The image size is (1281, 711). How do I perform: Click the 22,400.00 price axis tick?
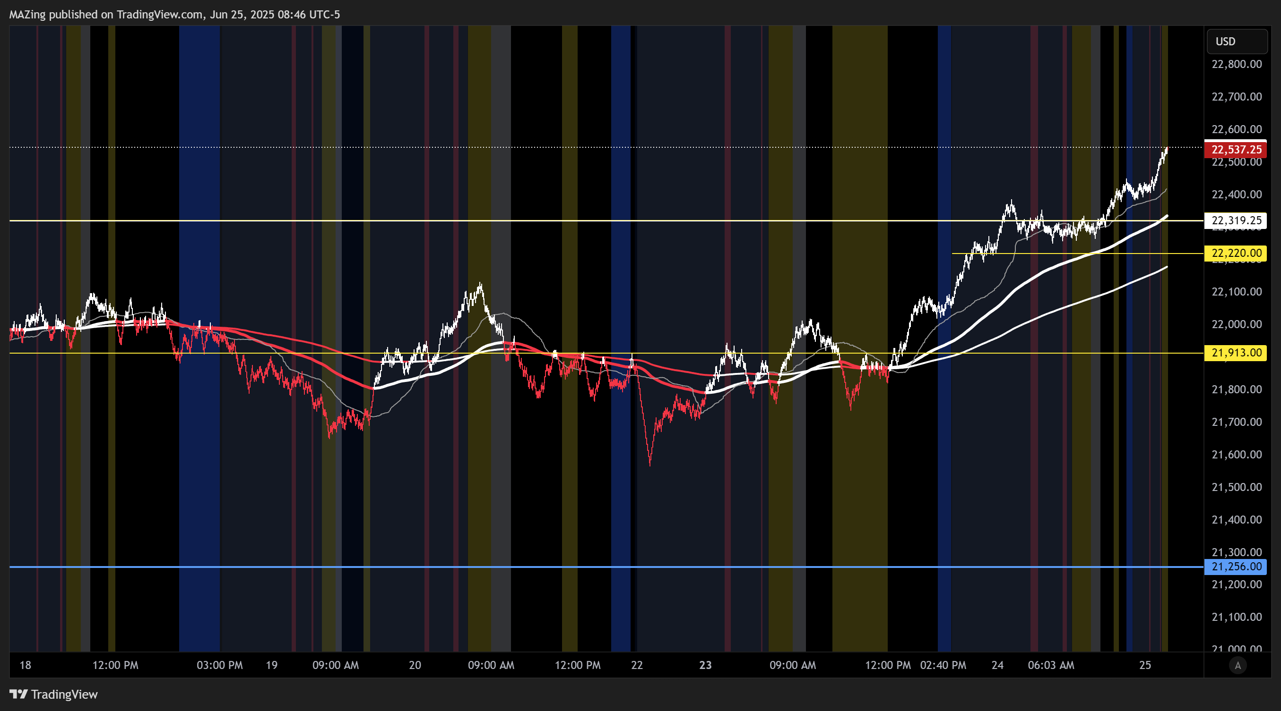[1237, 195]
